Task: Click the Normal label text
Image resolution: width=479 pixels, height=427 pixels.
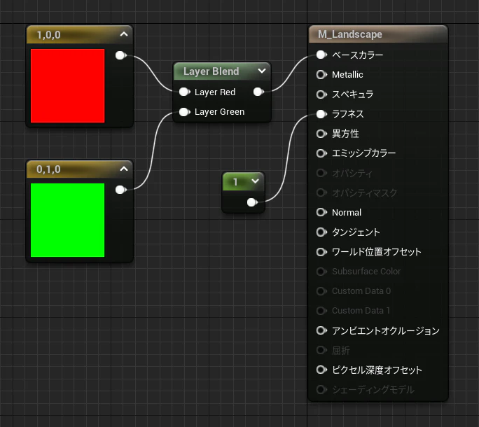Action: click(x=347, y=212)
